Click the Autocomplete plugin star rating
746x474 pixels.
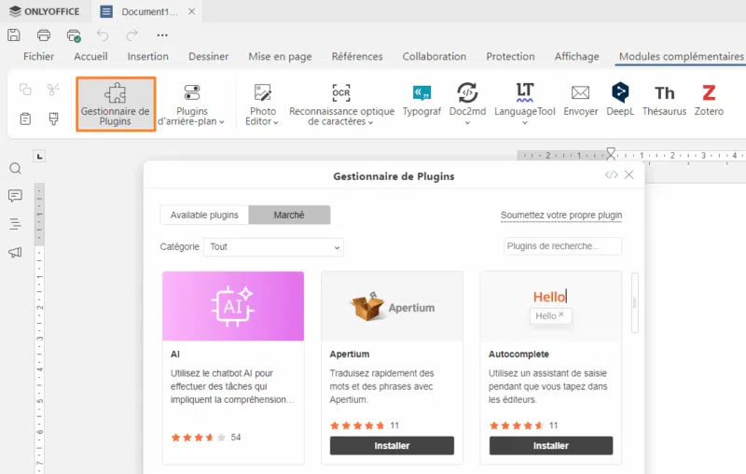point(517,425)
